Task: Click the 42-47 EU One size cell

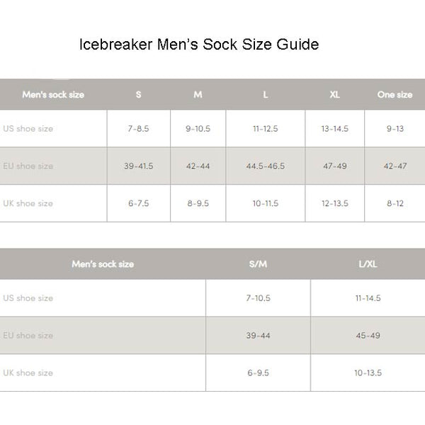Action: tap(395, 166)
